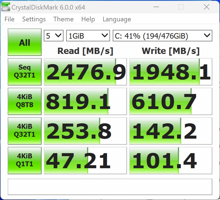Click the Seq write result 1948.1
The image size is (220, 200).
[171, 72]
